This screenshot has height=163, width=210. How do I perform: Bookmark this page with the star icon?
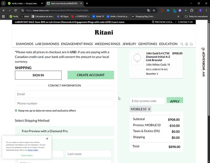click(x=154, y=10)
